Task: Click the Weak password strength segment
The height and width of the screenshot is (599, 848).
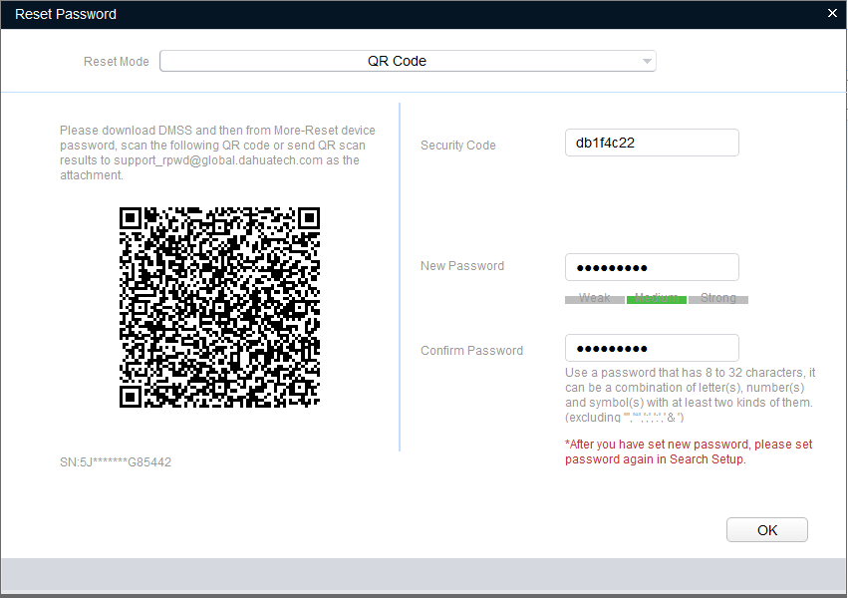Action: pos(595,299)
